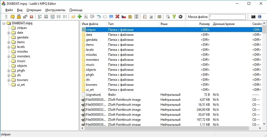This screenshot has width=267, height=137.
Task: Switch to small icons grid view
Action: 52,17
